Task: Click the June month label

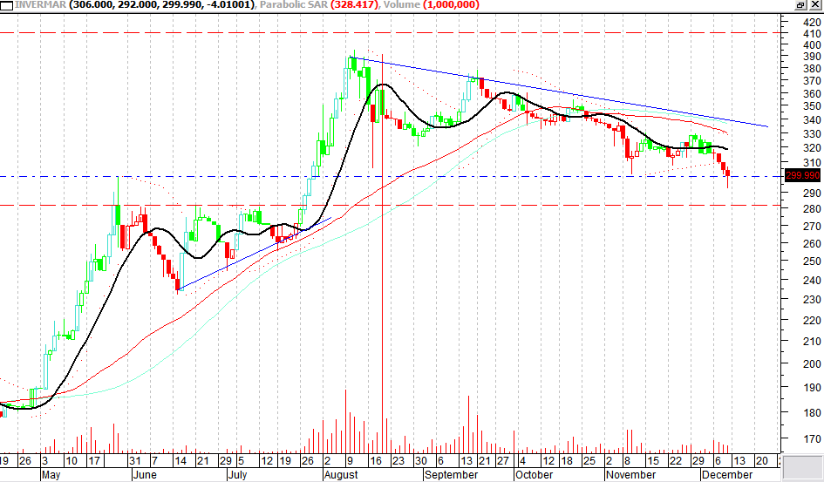Action: 145,475
